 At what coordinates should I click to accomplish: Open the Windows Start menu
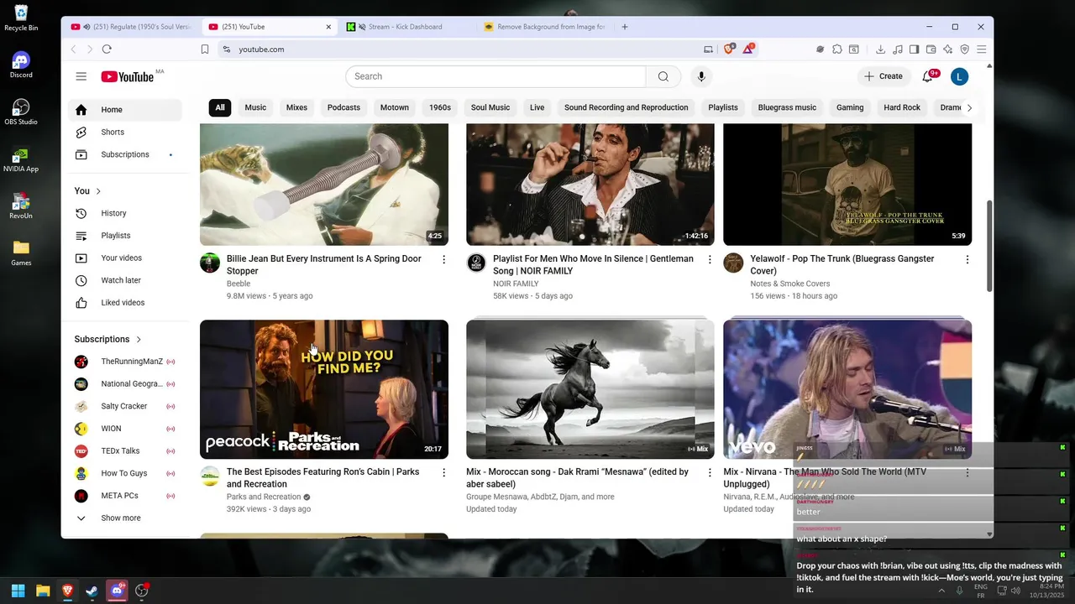click(18, 591)
